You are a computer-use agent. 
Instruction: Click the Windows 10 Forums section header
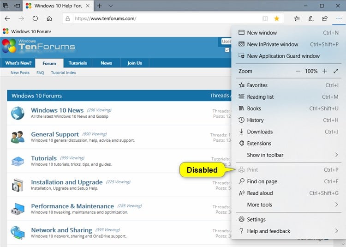(x=119, y=96)
